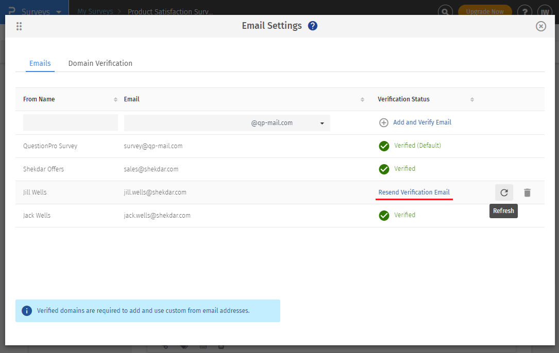Sort by Verification Status column arrows

472,99
